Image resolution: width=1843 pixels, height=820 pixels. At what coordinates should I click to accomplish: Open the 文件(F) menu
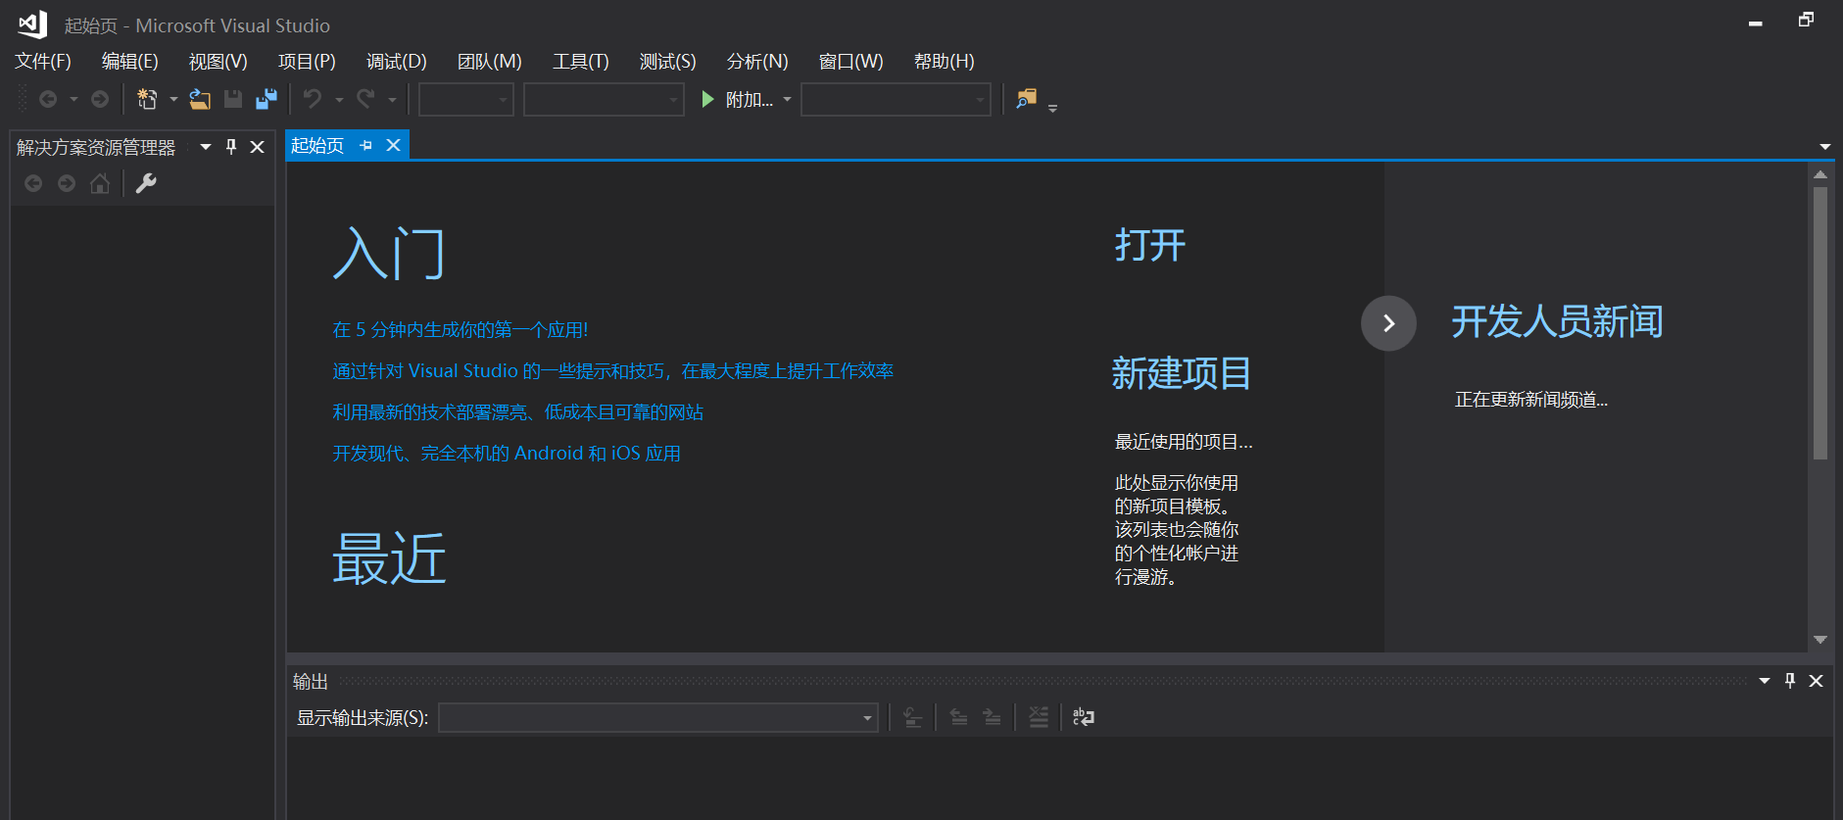coord(43,61)
